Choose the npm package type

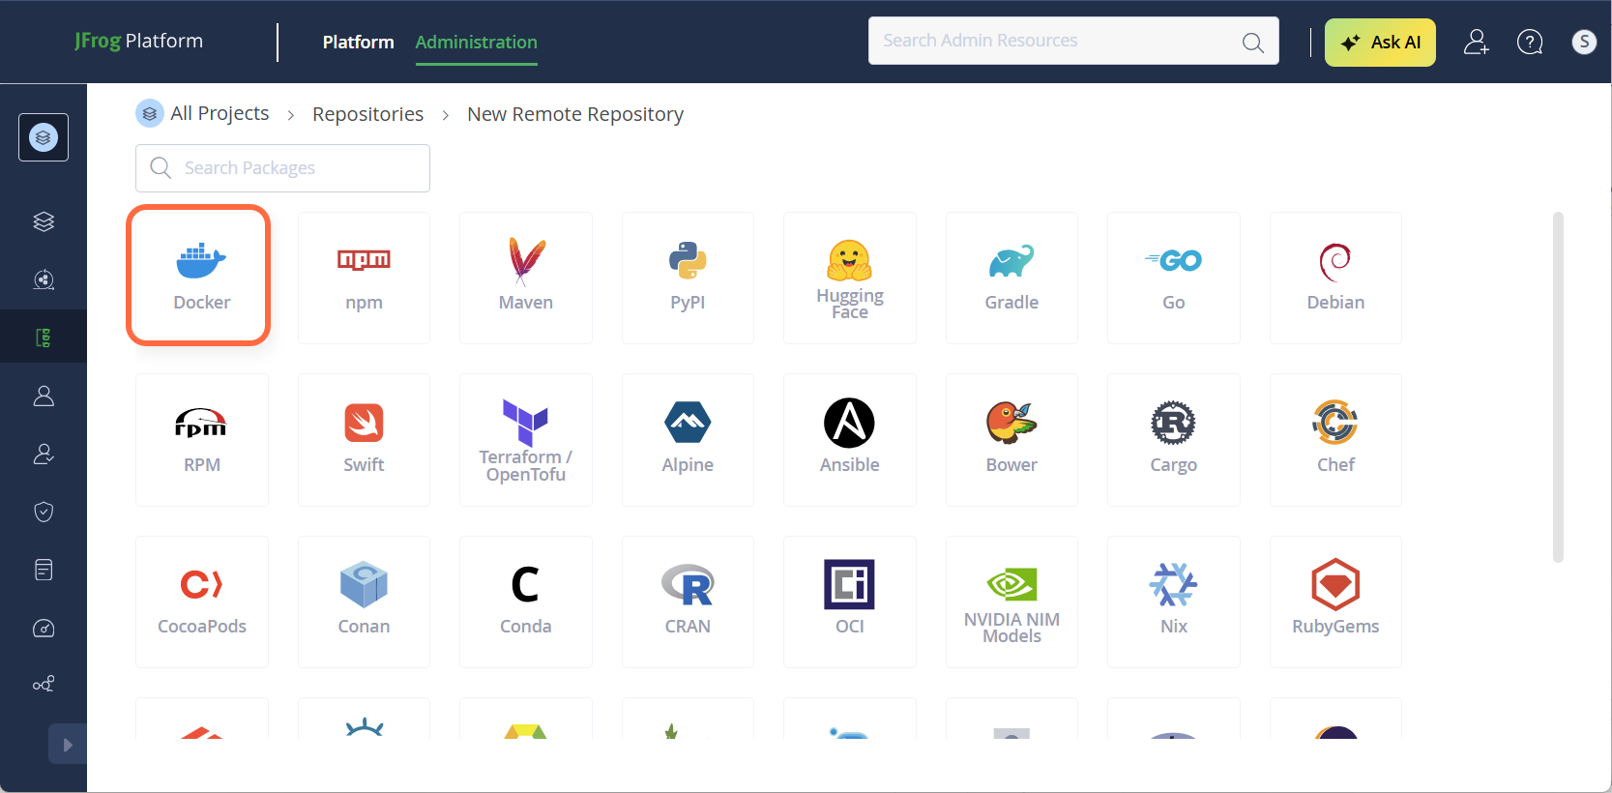pyautogui.click(x=364, y=279)
